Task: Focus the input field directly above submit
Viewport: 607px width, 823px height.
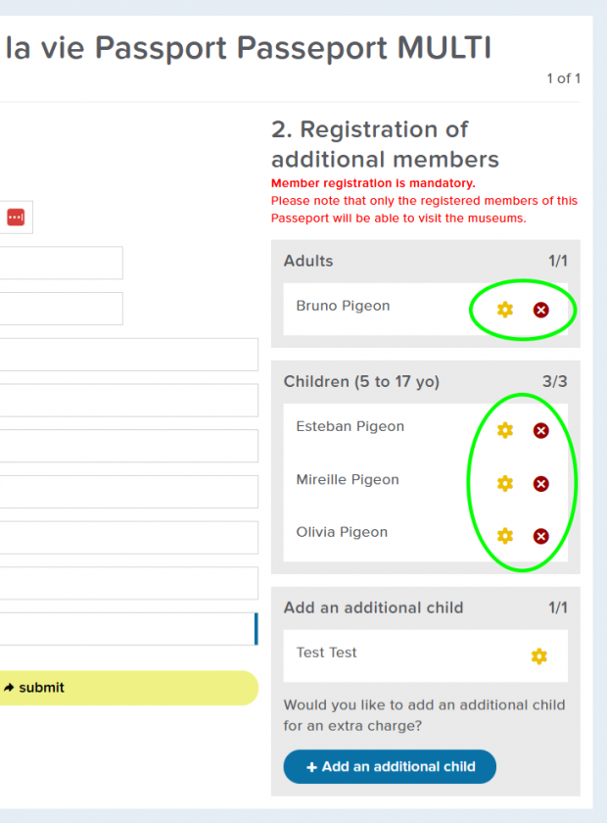Action: tap(129, 629)
